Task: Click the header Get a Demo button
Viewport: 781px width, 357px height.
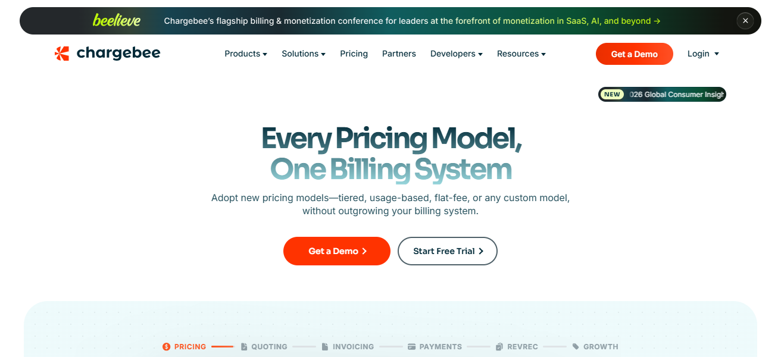Action: coord(634,54)
